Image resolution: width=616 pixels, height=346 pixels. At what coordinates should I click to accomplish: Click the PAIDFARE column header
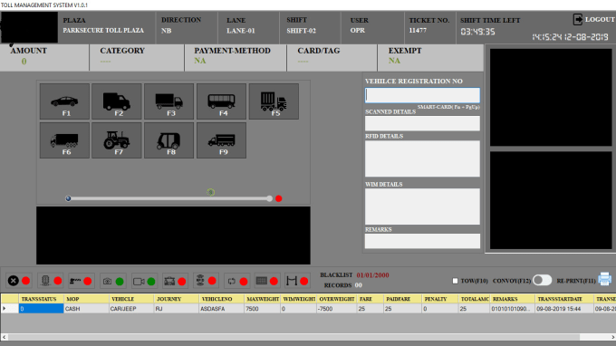403,299
